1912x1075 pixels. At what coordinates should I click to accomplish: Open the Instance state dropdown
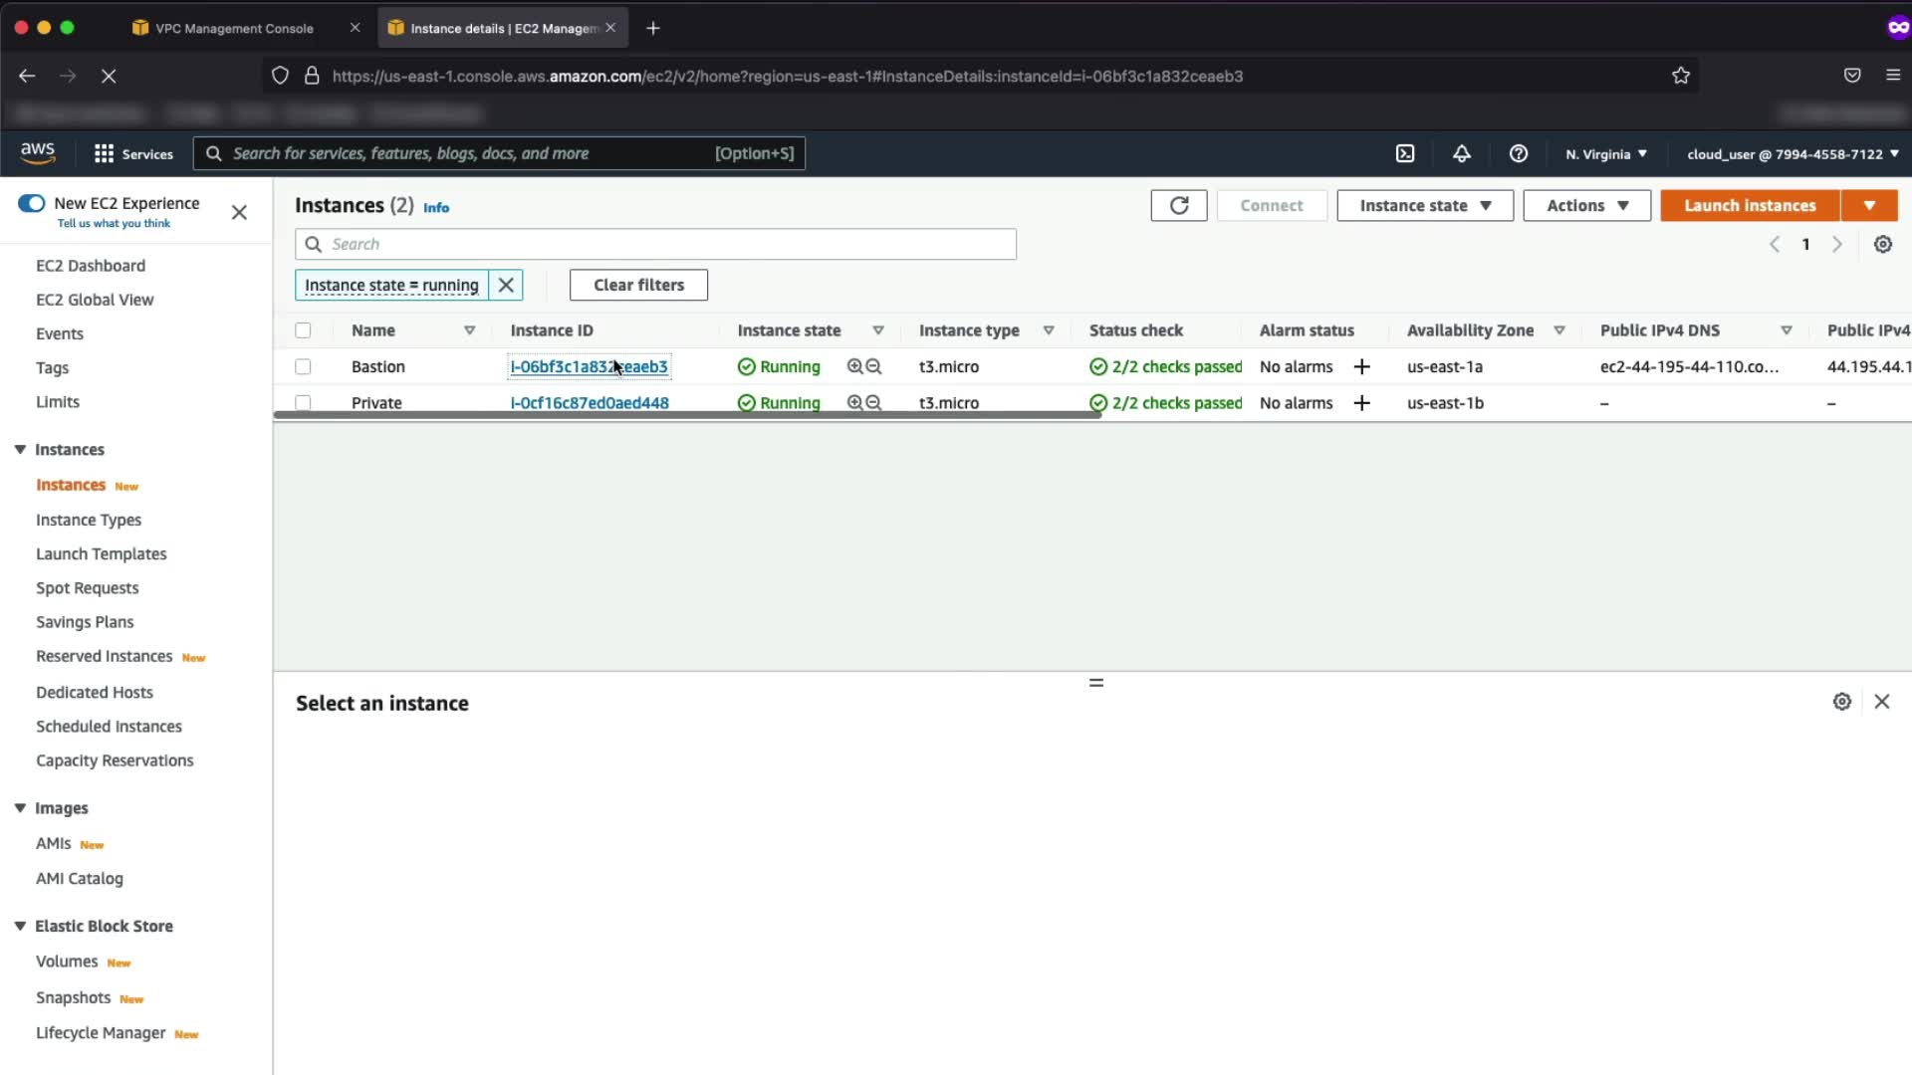1424,205
